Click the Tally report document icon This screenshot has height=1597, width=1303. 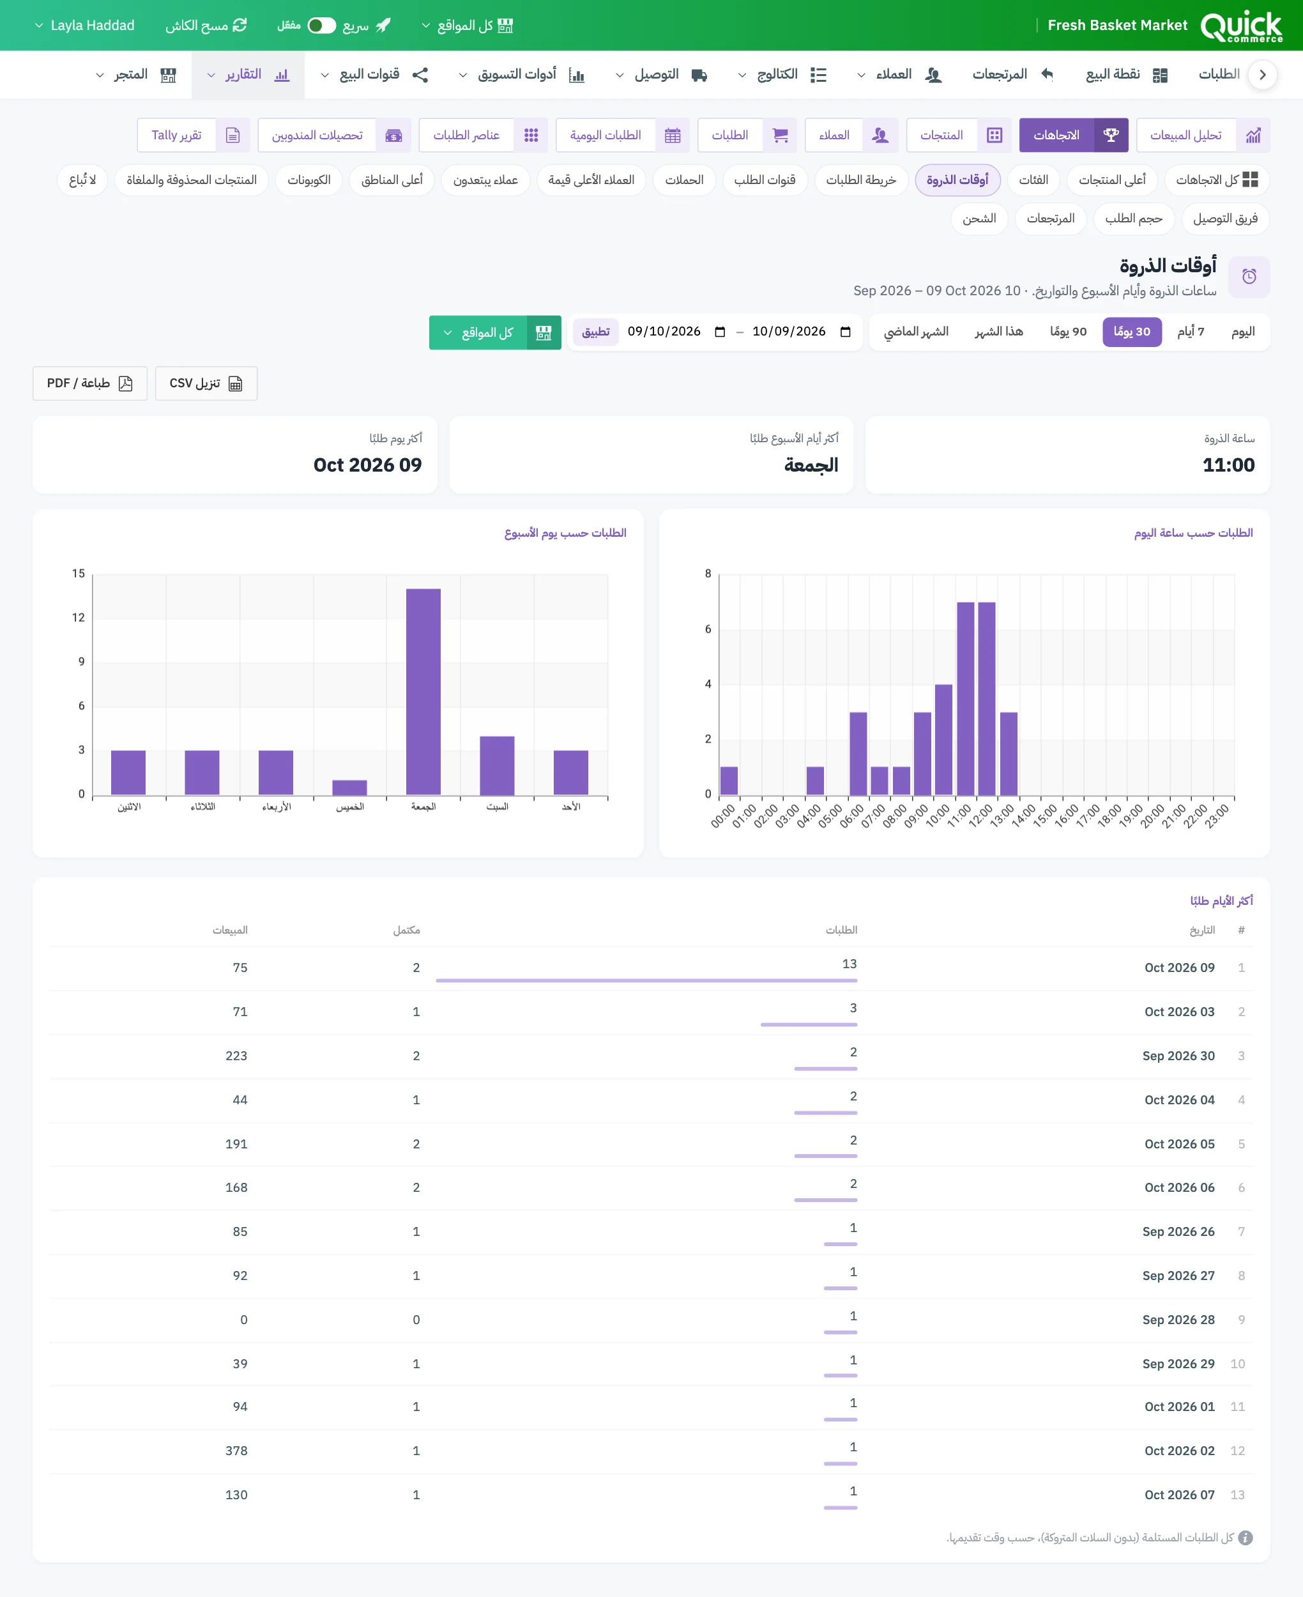(x=232, y=135)
